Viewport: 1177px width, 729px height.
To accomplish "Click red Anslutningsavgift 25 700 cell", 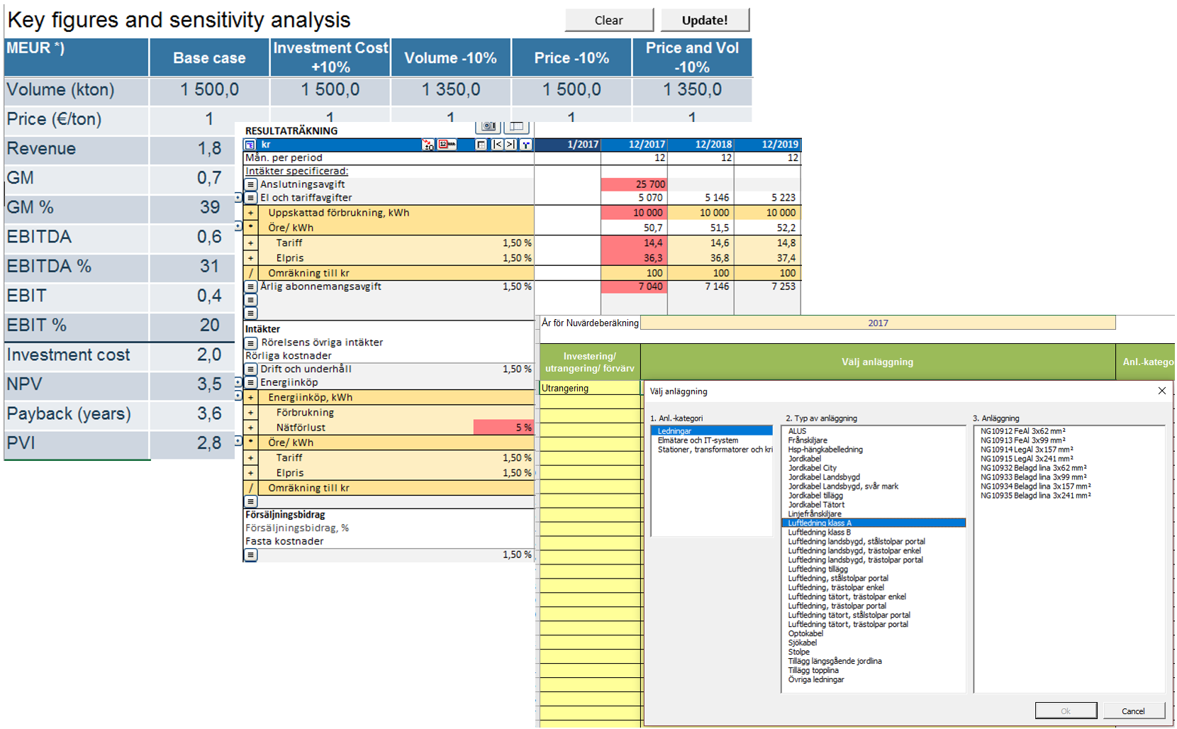I will pos(634,184).
